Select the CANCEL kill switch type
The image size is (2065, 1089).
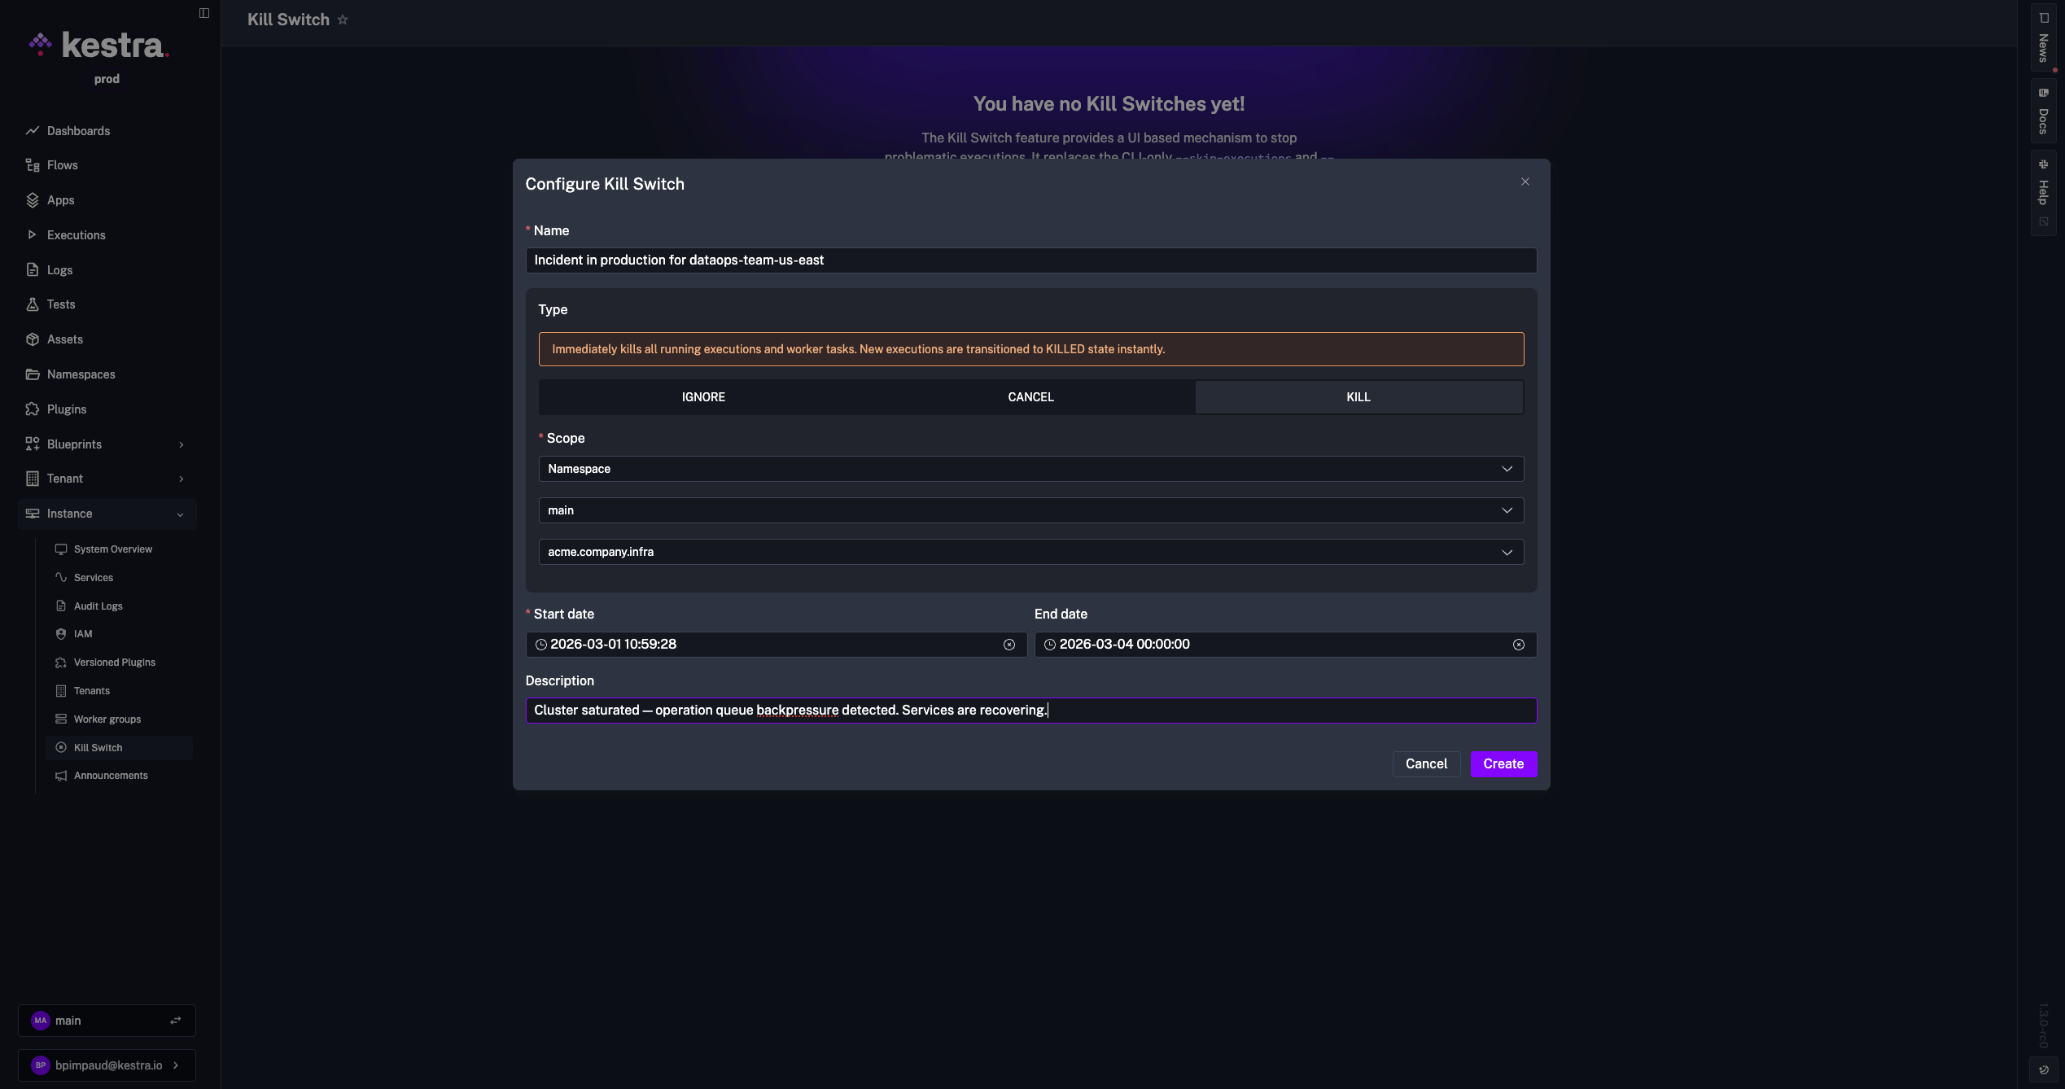(1030, 397)
